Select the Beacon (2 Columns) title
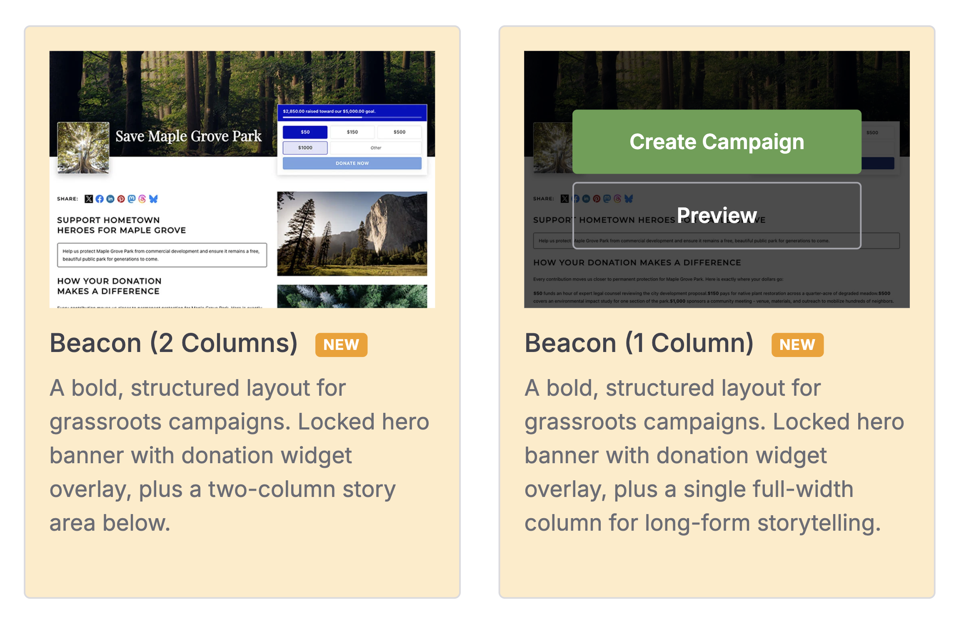Image resolution: width=959 pixels, height=624 pixels. tap(174, 343)
